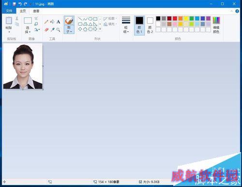Expand the Paste dropdown arrow
Viewport: 242px width, 187px height.
coord(9,32)
